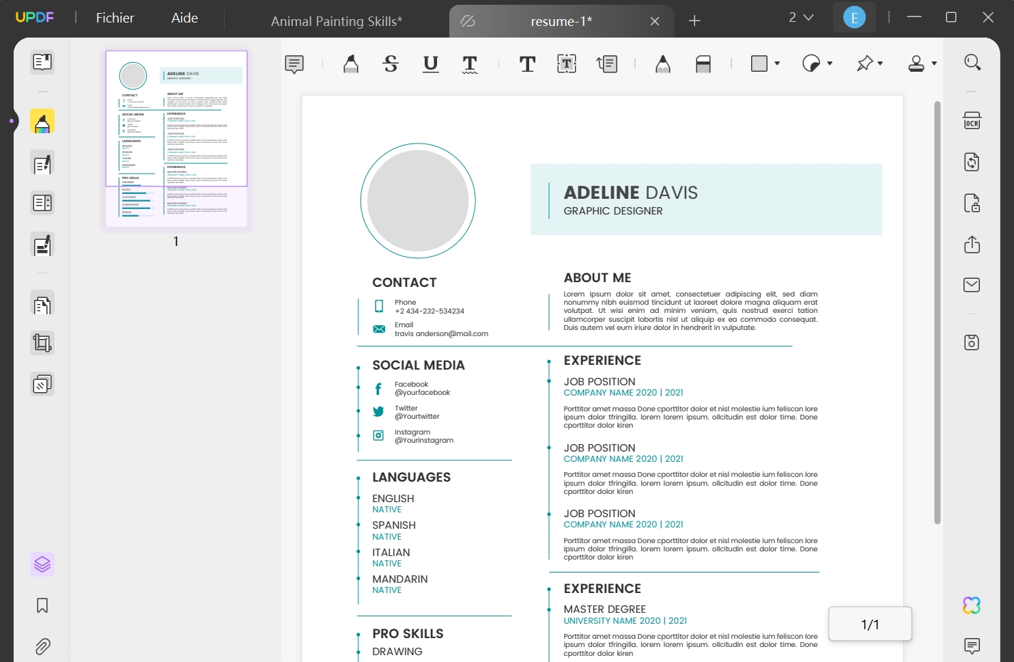Screen dimensions: 1014x662
Task: Expand the left sidebar handle dot
Action: pos(12,122)
